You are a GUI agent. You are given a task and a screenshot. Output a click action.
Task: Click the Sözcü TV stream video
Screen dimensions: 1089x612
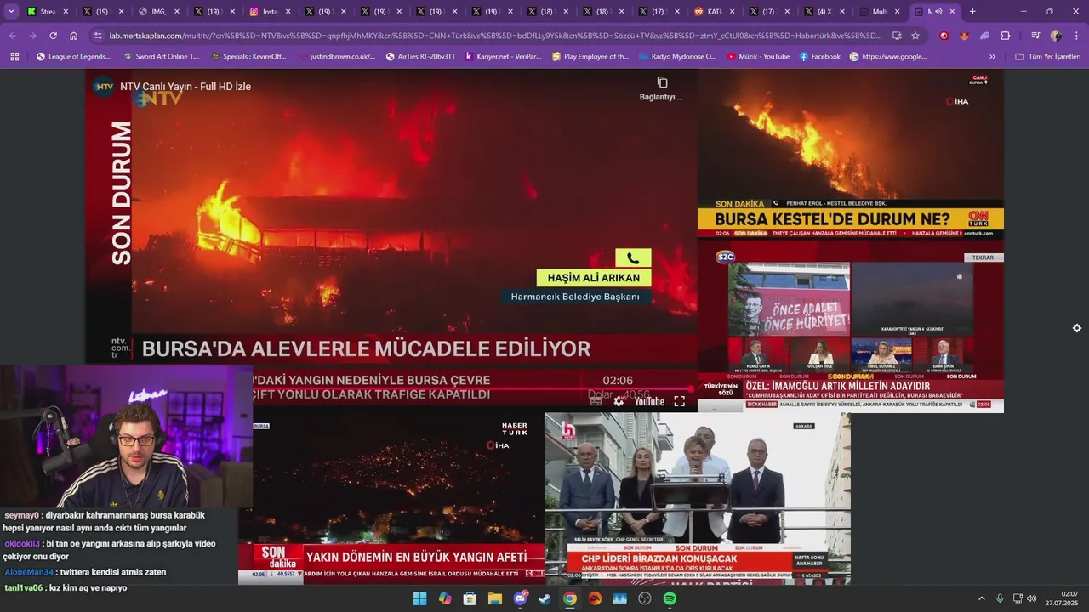pos(851,327)
